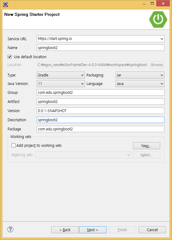Click the 'Language:' label
The height and width of the screenshot is (240, 172).
[x=95, y=84]
